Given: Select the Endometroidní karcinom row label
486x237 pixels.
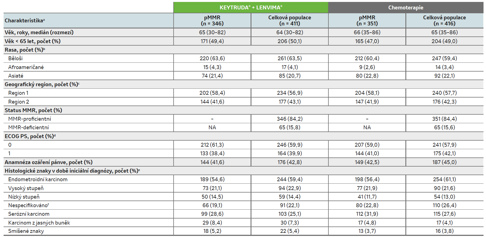Looking at the screenshot, I should 38,179.
